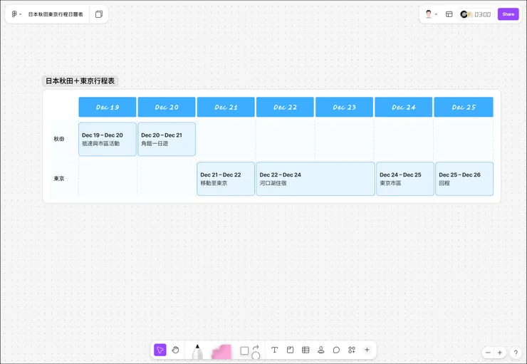The width and height of the screenshot is (527, 364).
Task: Click the Dec 22 column header
Action: point(285,108)
